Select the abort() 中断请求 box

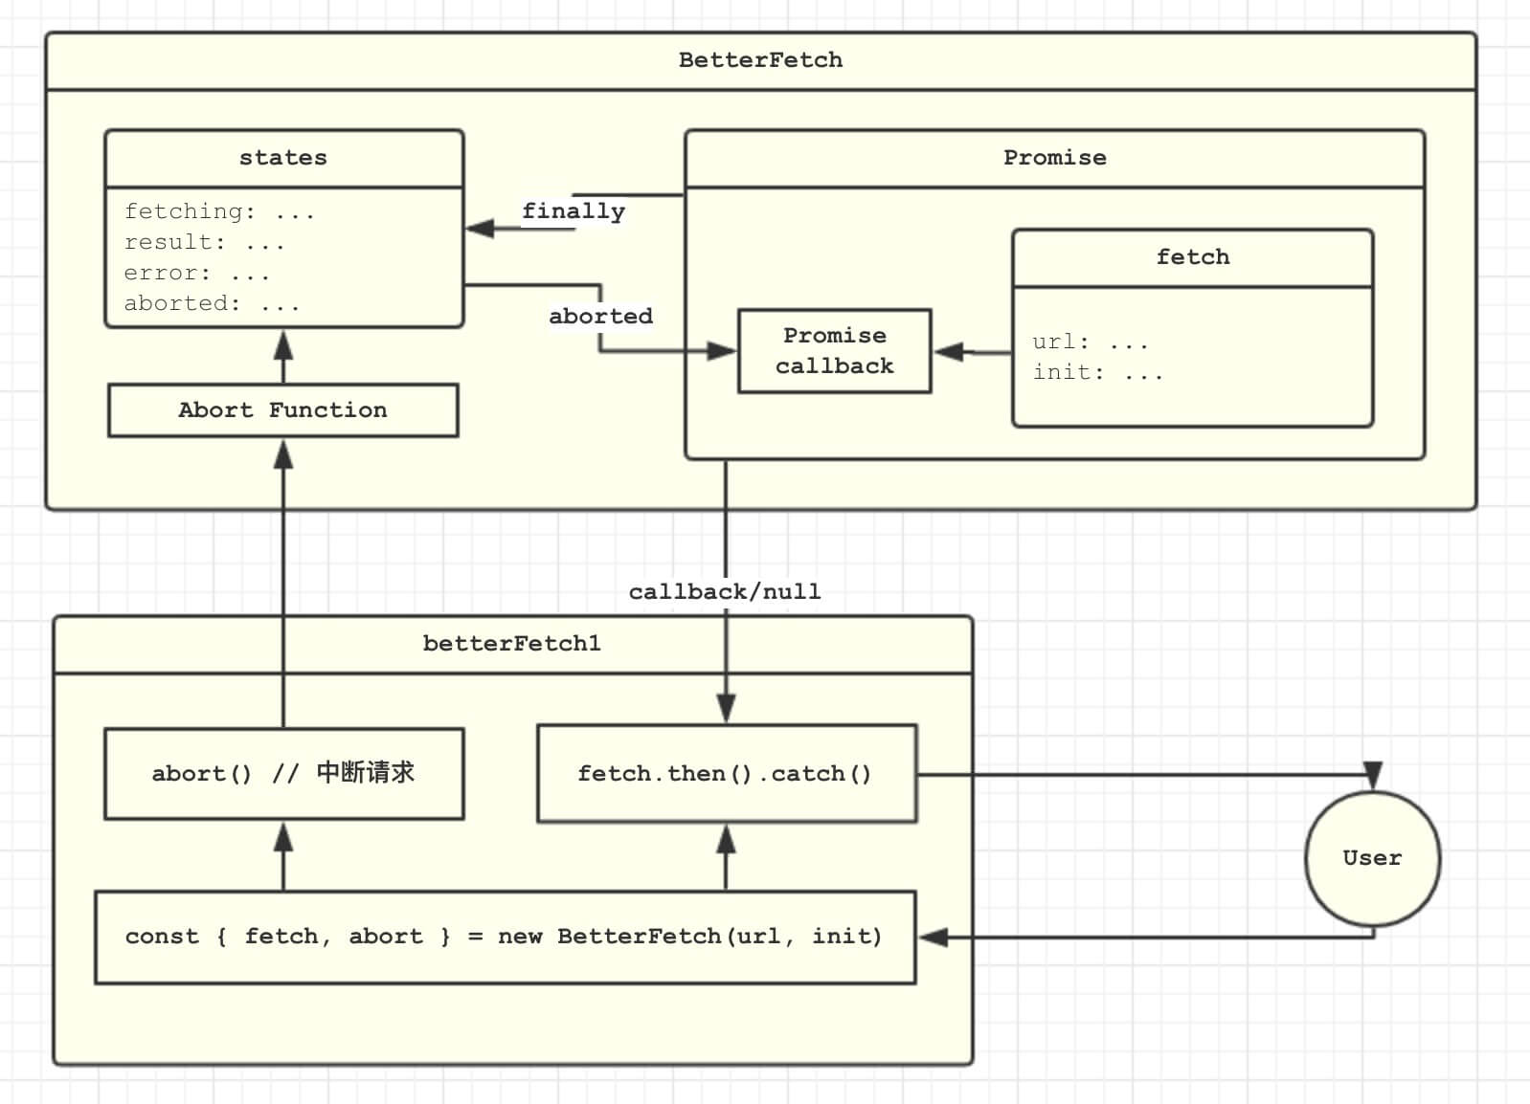[x=283, y=773]
